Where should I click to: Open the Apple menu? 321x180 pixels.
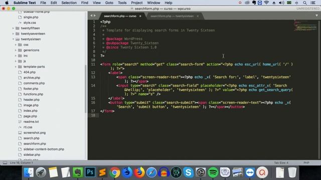coord(7,2)
